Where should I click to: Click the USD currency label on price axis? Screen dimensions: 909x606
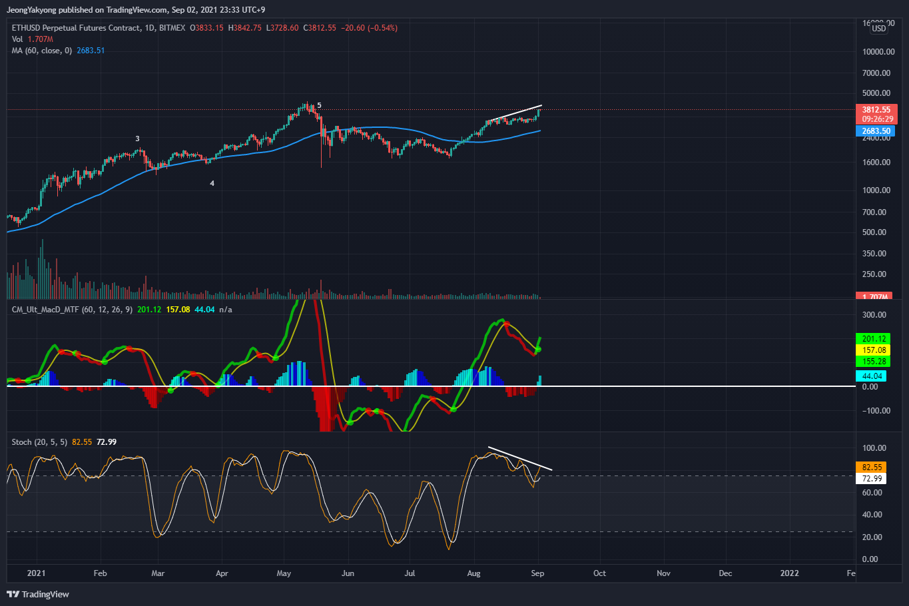[879, 29]
